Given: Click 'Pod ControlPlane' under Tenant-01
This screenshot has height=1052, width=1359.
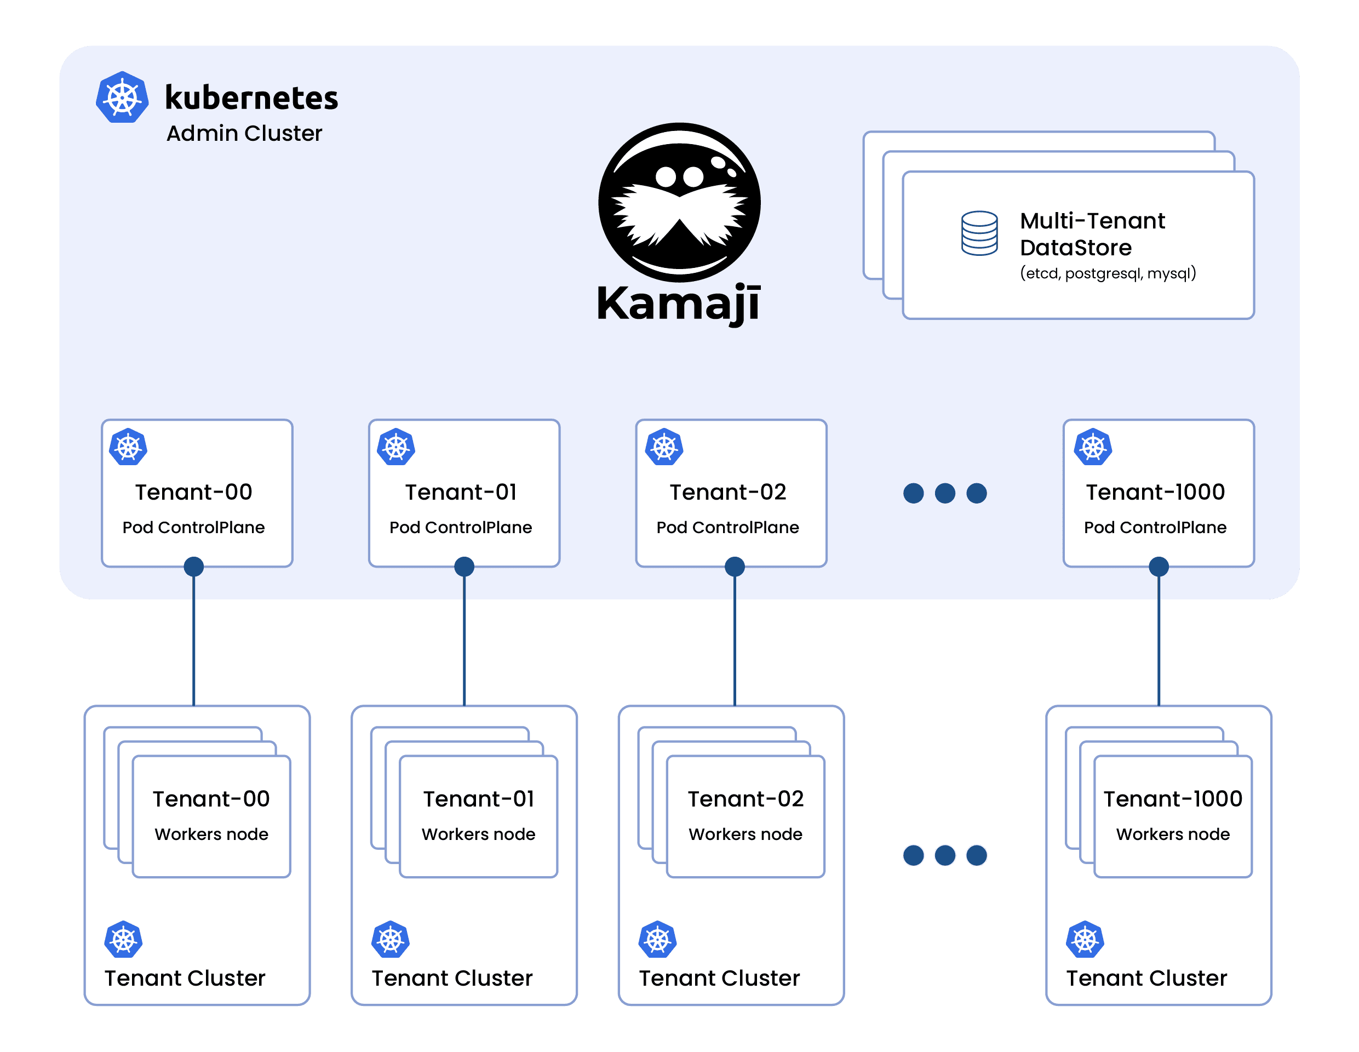Looking at the screenshot, I should (x=461, y=527).
